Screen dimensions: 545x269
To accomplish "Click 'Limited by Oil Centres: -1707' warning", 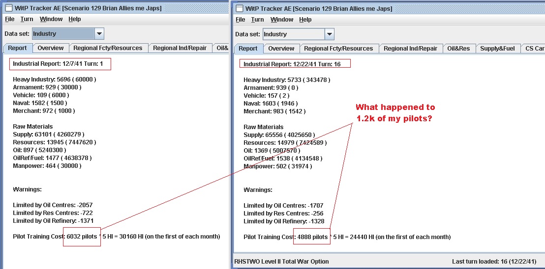I will pyautogui.click(x=284, y=205).
